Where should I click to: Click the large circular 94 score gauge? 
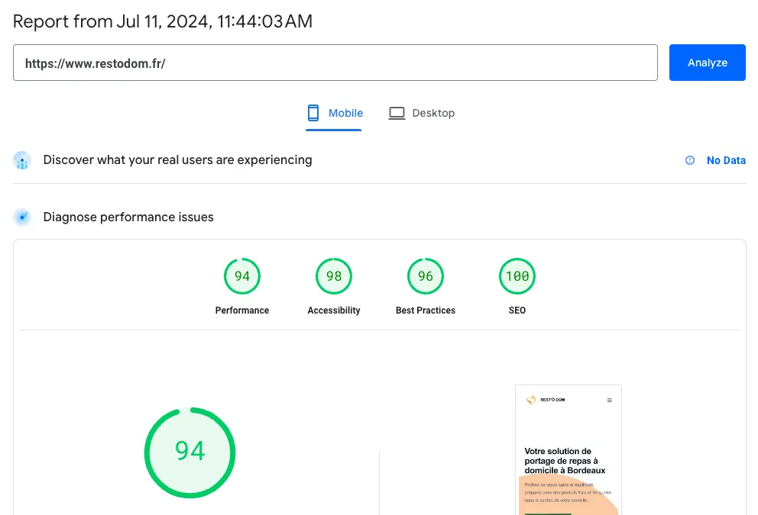point(189,452)
